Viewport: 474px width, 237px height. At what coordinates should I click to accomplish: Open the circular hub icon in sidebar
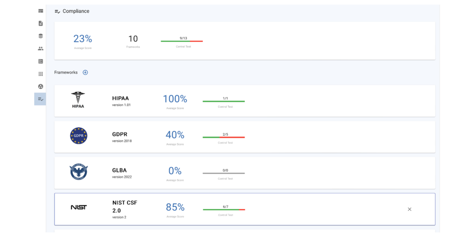point(41,86)
